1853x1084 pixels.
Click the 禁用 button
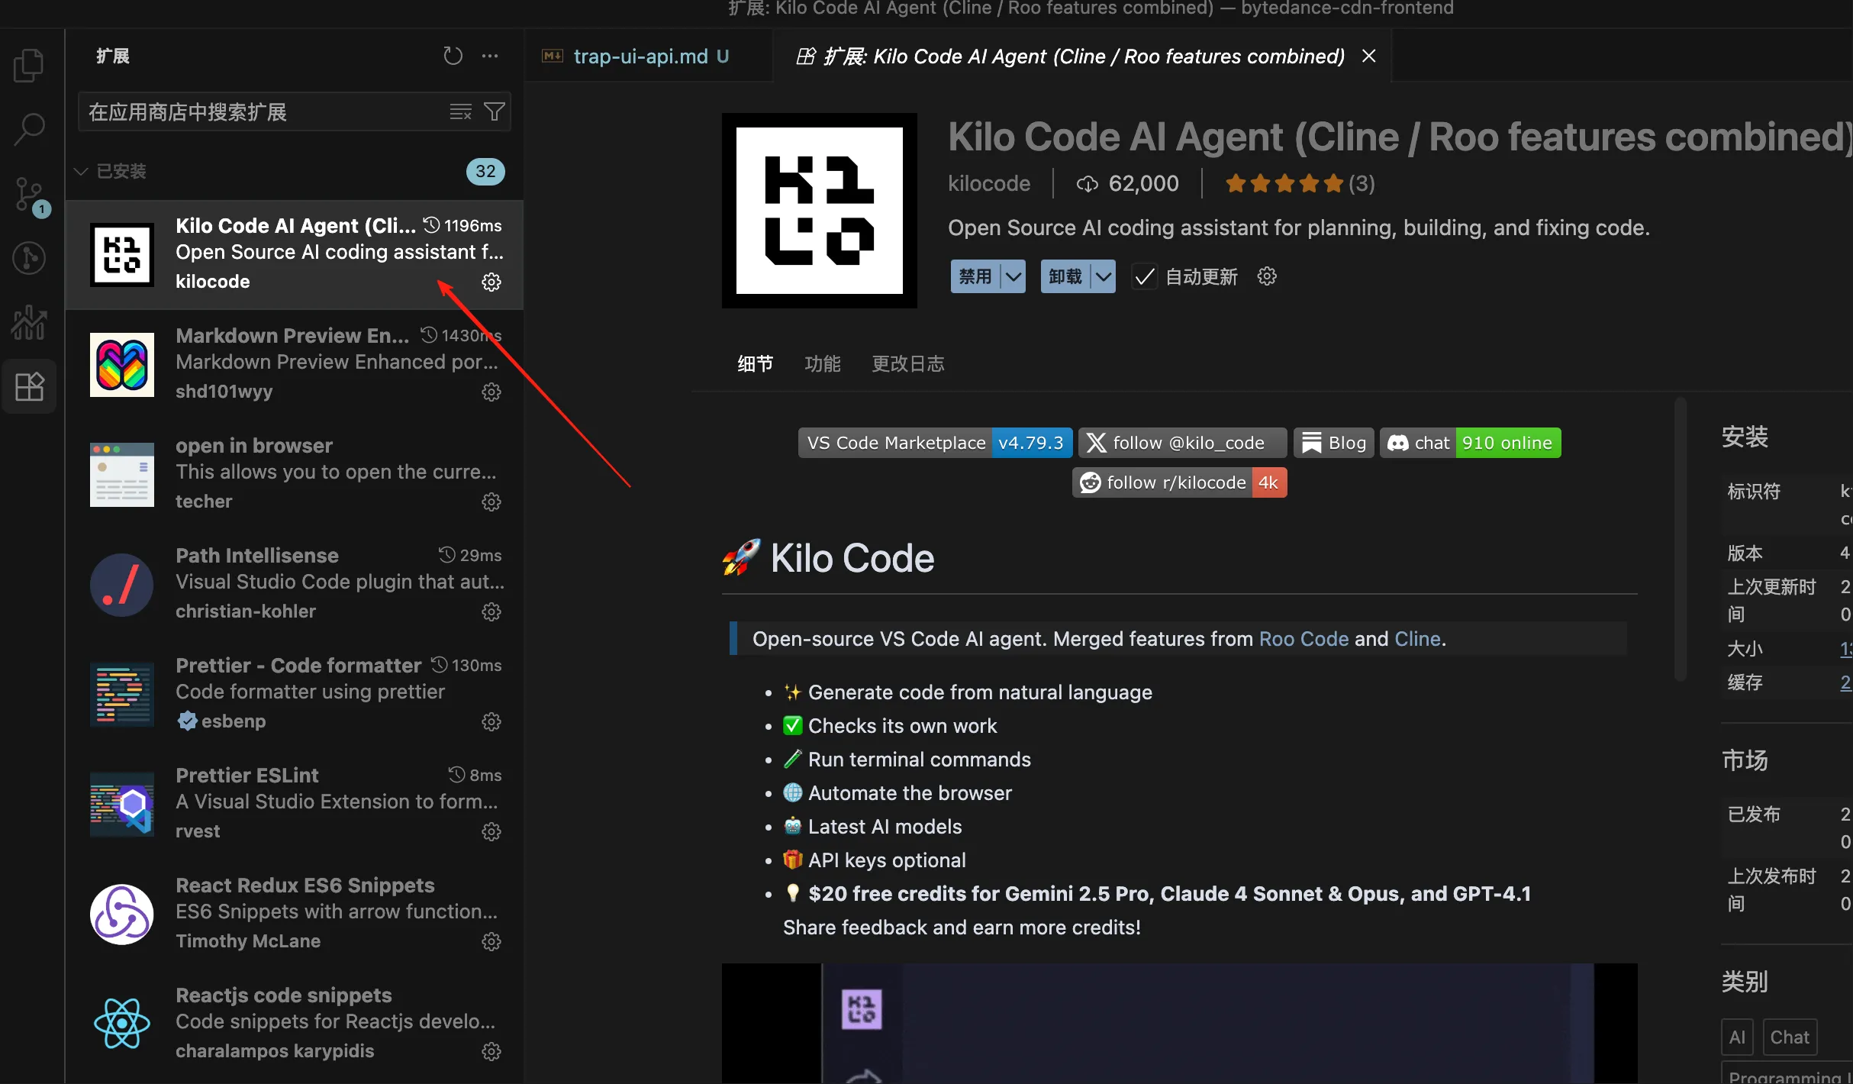coord(975,276)
